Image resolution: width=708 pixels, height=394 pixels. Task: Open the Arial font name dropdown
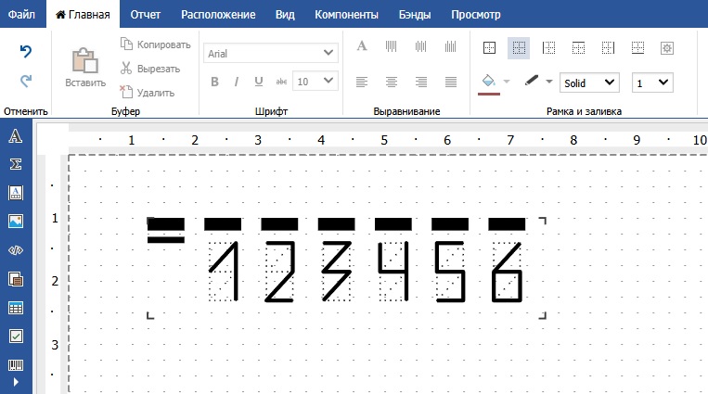(x=271, y=54)
